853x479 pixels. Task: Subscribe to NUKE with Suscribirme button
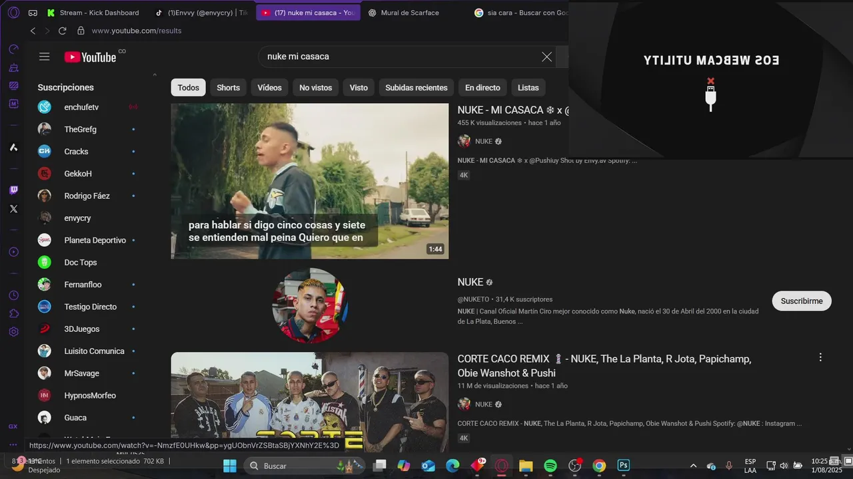point(802,301)
